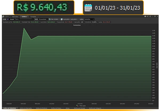This screenshot has height=111, width=160.
Task: Open the Ativos bottom tab
Action: pyautogui.click(x=67, y=108)
